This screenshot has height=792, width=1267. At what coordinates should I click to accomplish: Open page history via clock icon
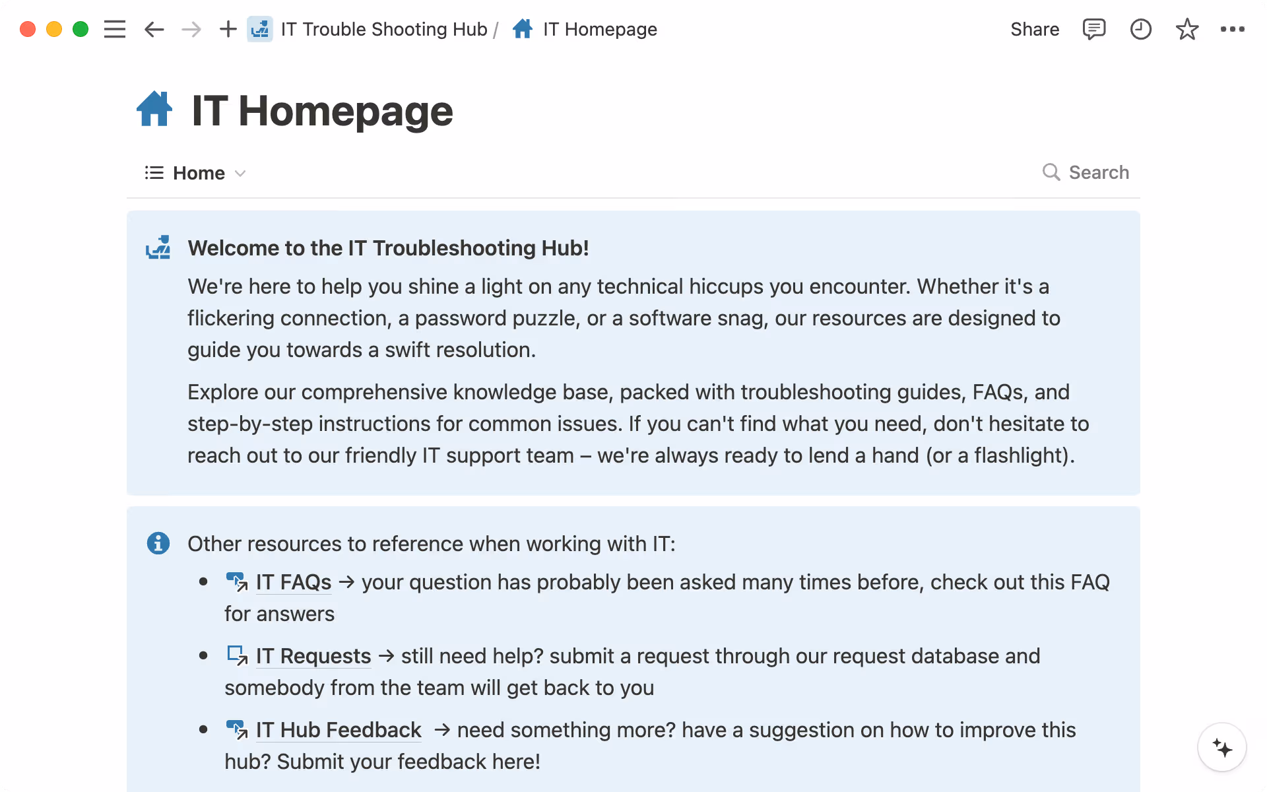(x=1141, y=29)
